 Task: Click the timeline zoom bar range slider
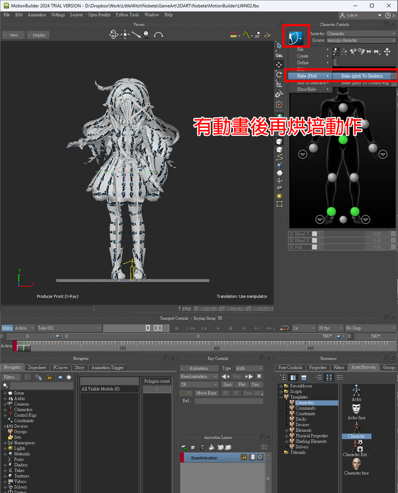199,336
